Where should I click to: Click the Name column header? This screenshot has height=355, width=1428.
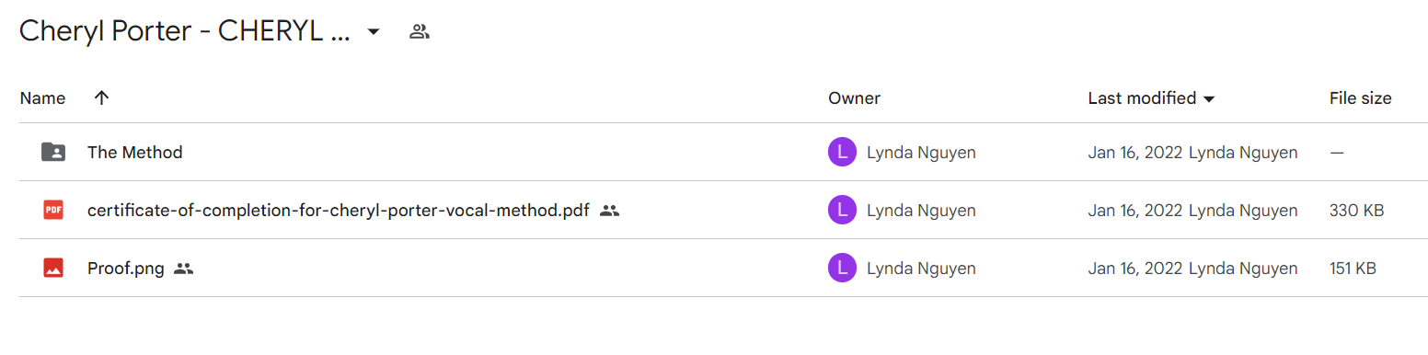43,98
